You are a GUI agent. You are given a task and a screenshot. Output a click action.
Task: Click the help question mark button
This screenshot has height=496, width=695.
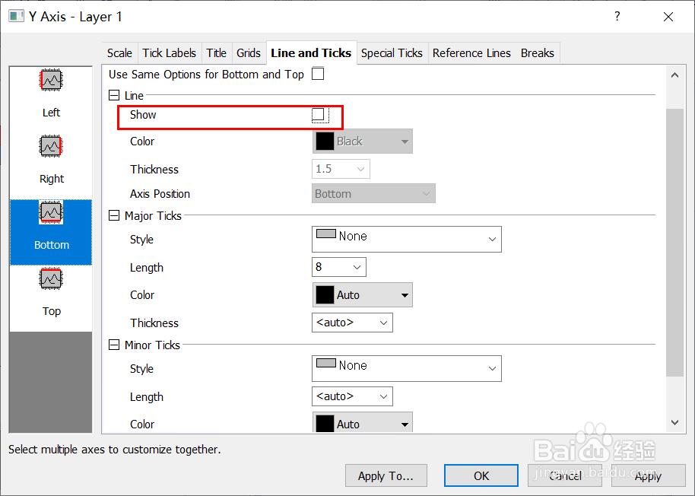pos(617,16)
